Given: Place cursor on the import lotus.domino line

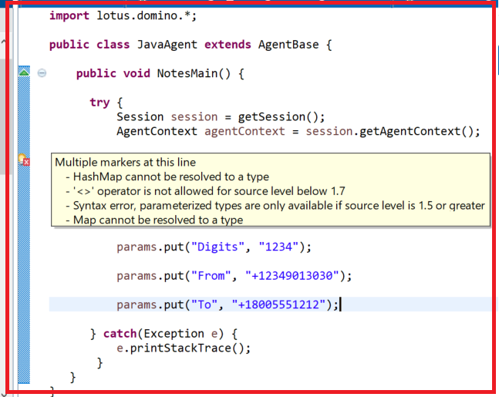Looking at the screenshot, I should pyautogui.click(x=123, y=15).
